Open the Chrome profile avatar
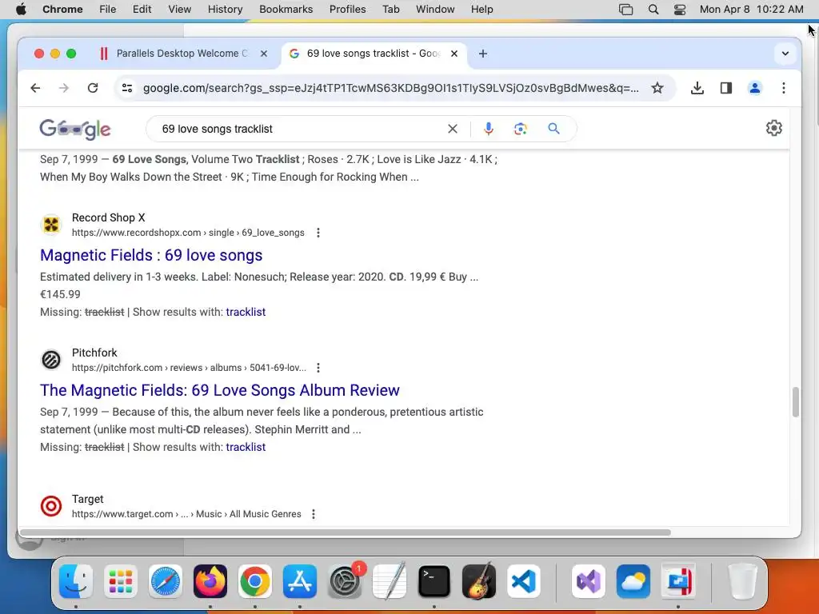Screen dimensions: 819x614 (754, 88)
